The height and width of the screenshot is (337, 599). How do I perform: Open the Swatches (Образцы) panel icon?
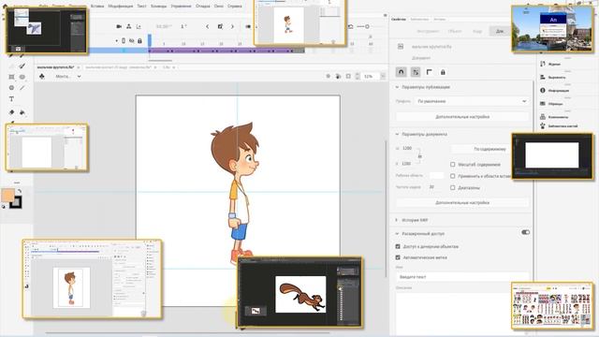[543, 104]
